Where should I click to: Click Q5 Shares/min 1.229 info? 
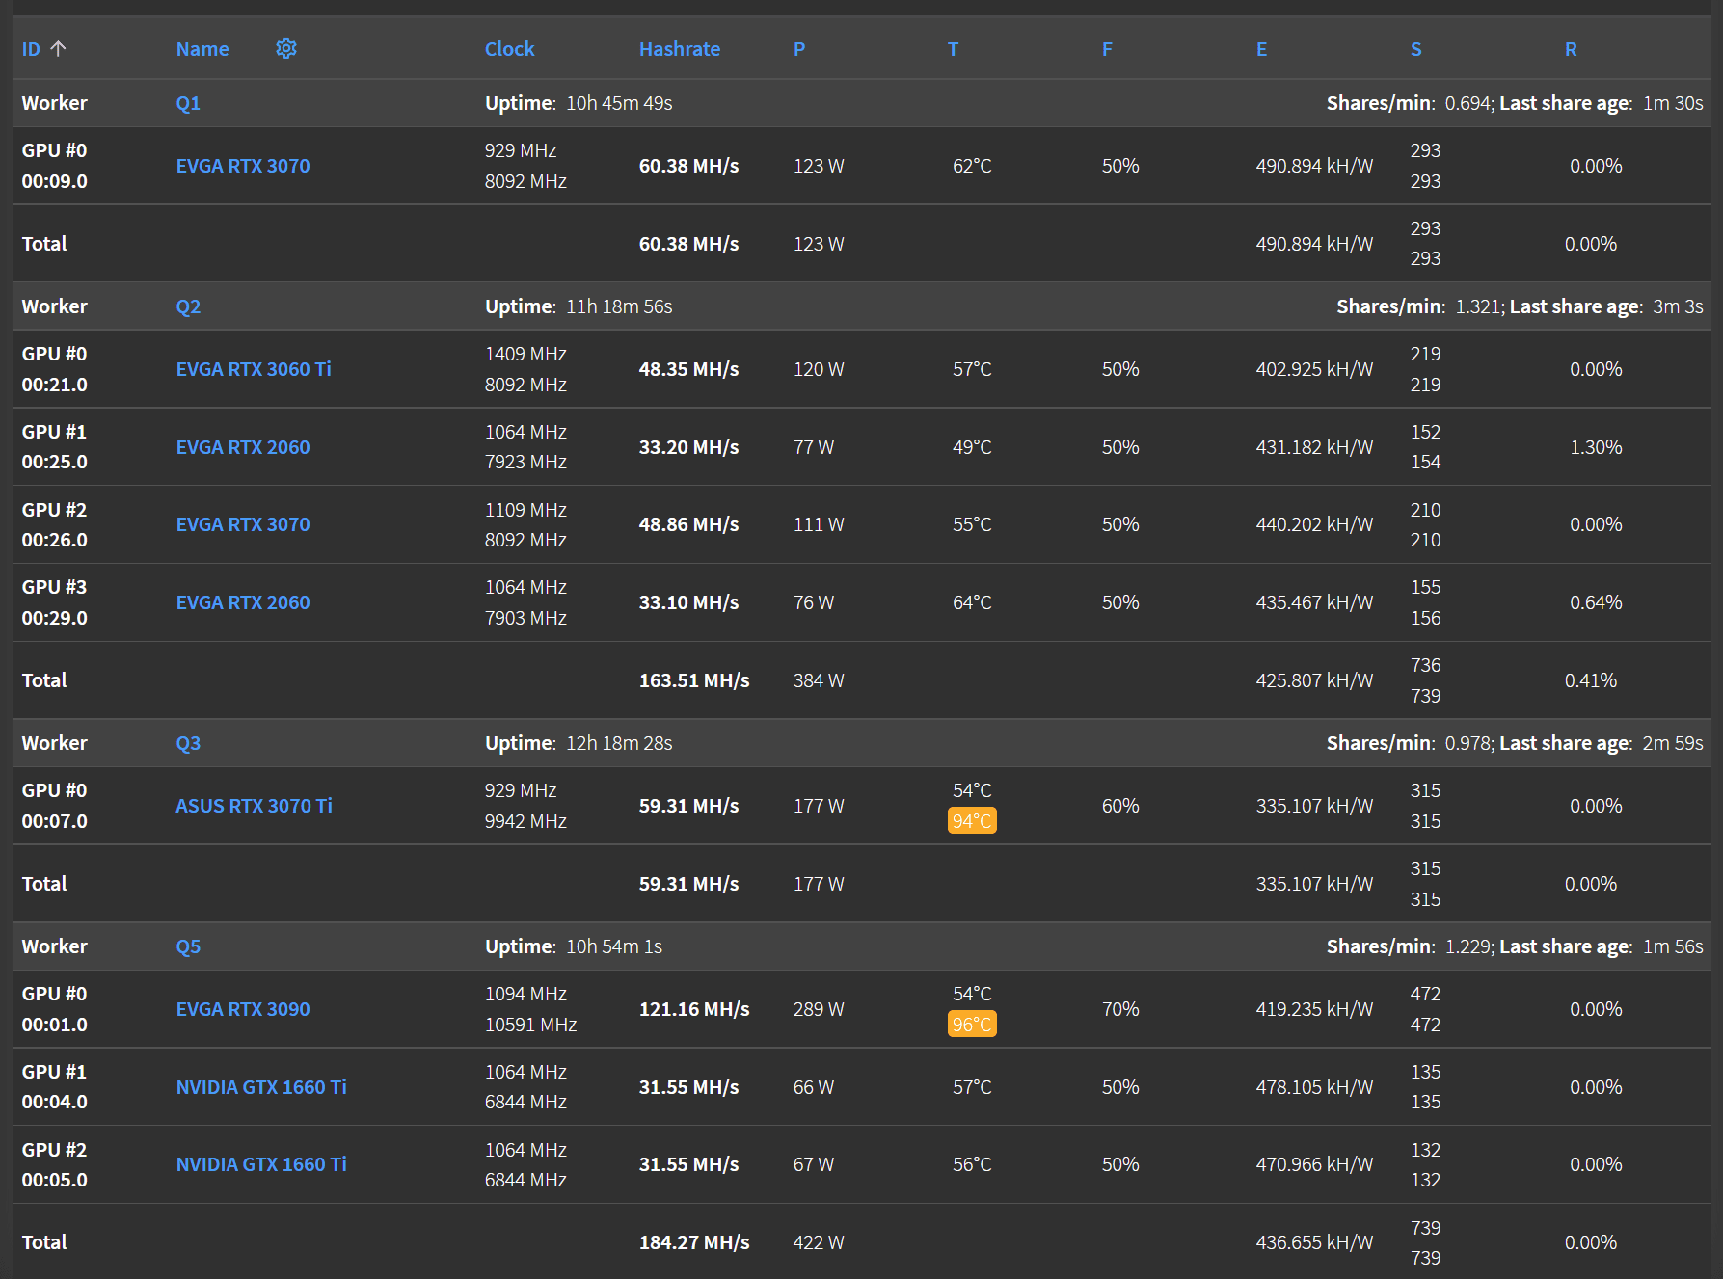[1410, 946]
